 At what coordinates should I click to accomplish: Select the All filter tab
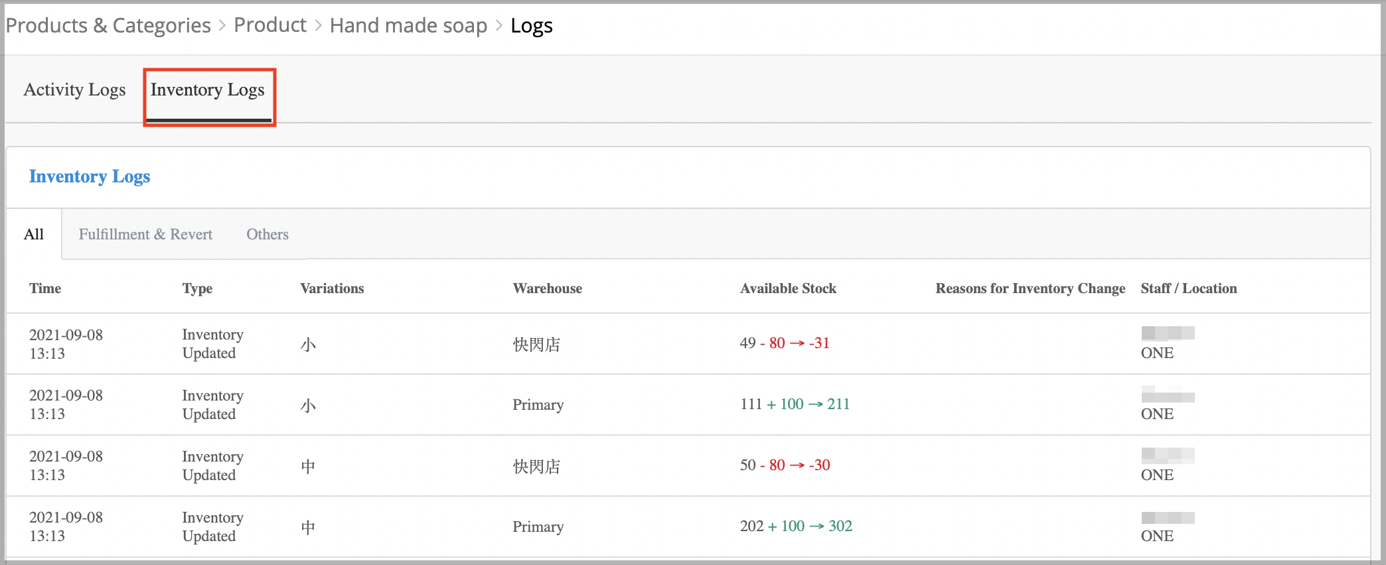click(x=34, y=235)
